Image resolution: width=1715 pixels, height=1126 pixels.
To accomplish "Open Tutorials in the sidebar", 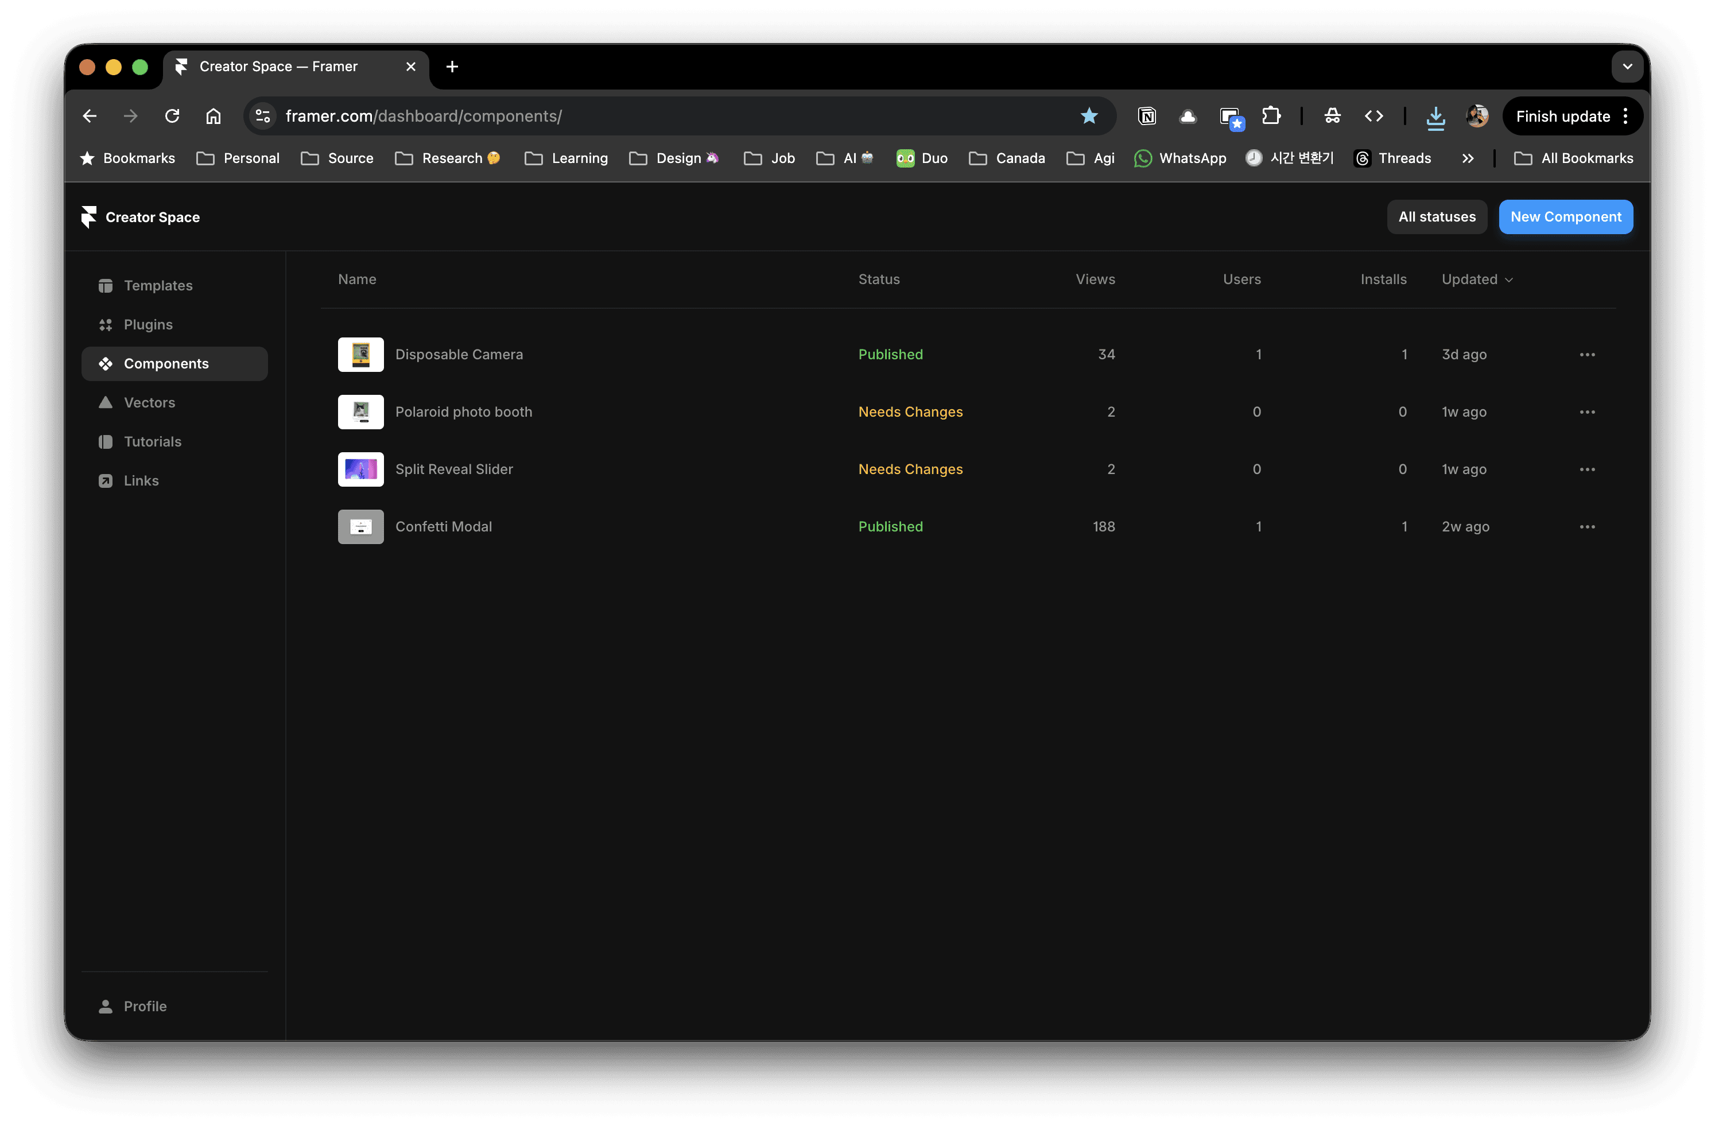I will [x=152, y=441].
